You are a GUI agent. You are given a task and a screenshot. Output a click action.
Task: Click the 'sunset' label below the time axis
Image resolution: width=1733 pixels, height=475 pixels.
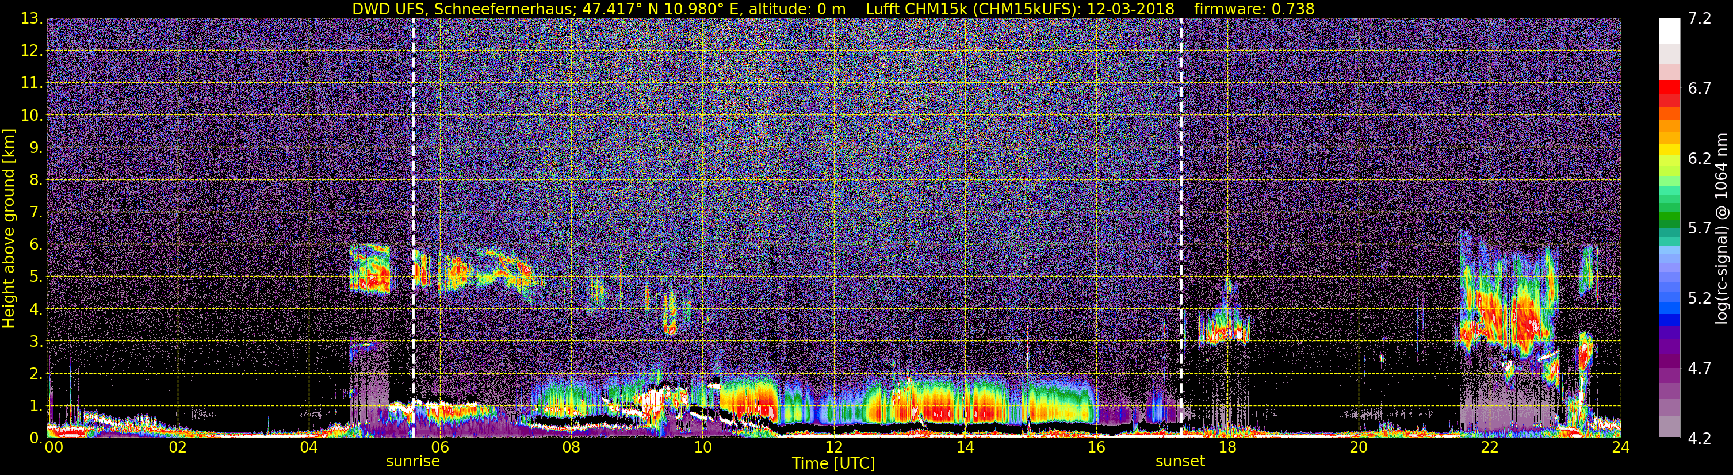(1180, 462)
